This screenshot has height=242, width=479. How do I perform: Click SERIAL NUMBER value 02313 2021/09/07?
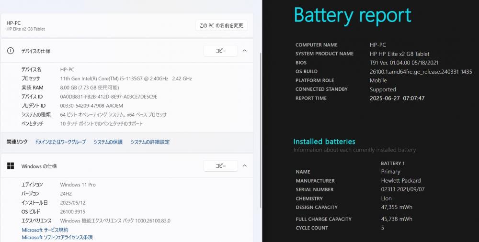(x=403, y=189)
